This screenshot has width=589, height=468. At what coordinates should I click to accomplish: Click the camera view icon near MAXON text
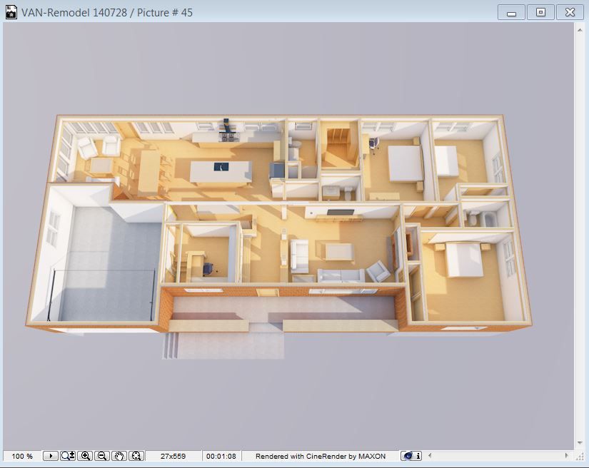click(x=407, y=455)
